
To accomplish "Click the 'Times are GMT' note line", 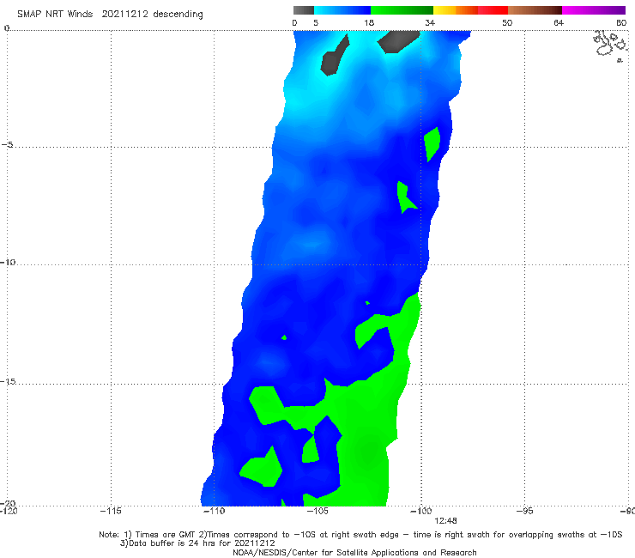I will click(x=360, y=535).
